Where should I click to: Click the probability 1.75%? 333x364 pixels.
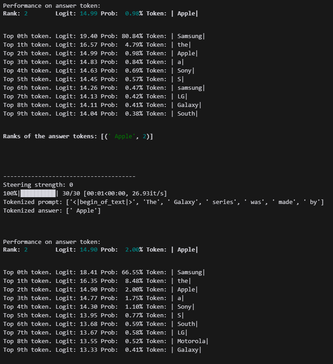tap(134, 298)
